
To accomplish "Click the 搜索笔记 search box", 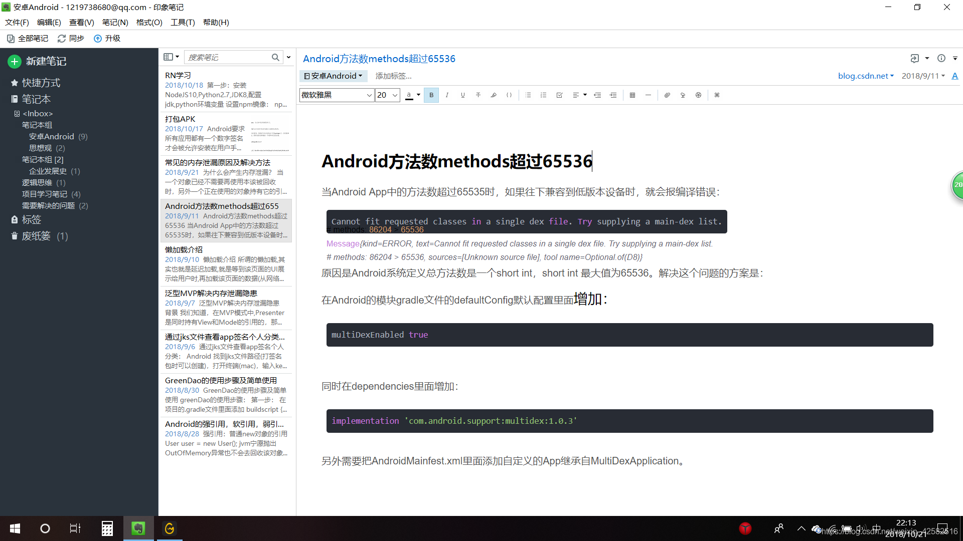I will (227, 57).
